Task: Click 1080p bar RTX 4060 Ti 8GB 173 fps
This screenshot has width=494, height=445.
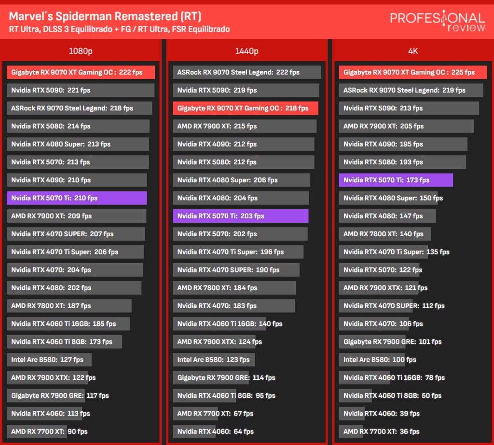Action: pyautogui.click(x=64, y=342)
